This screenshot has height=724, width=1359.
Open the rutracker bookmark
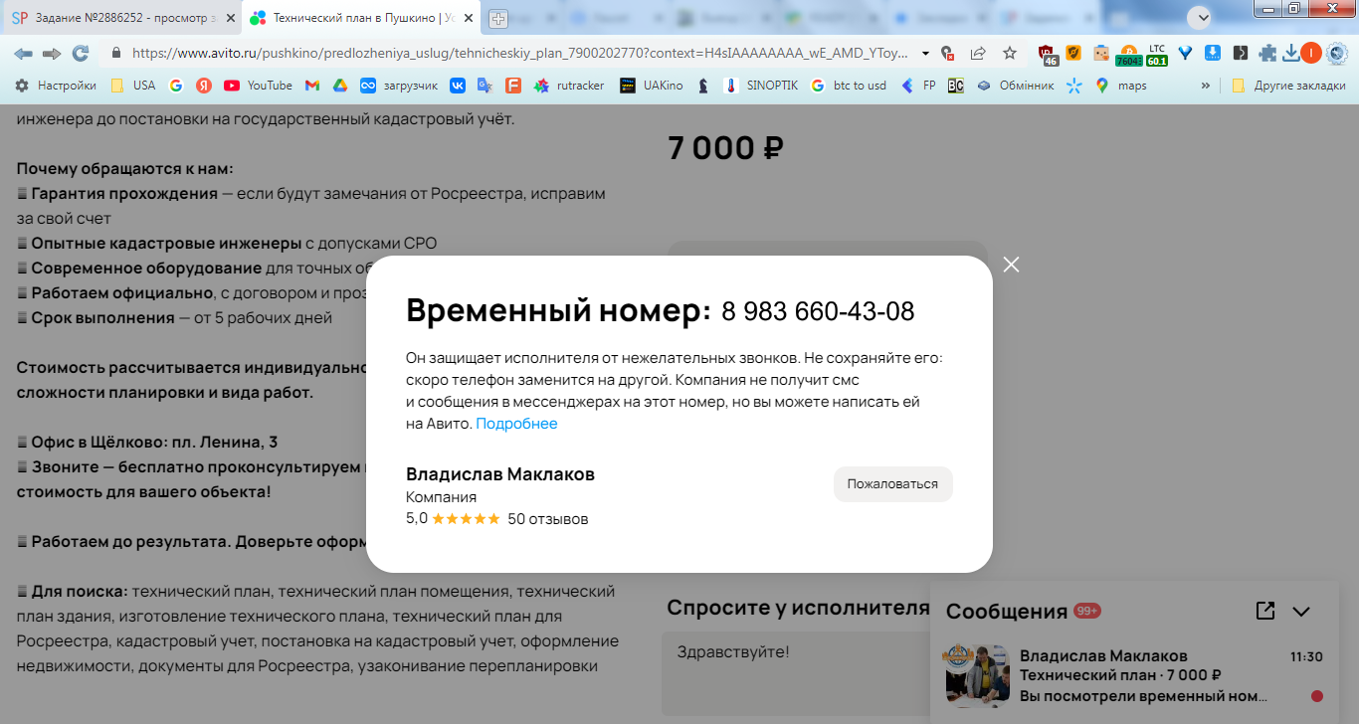(569, 86)
